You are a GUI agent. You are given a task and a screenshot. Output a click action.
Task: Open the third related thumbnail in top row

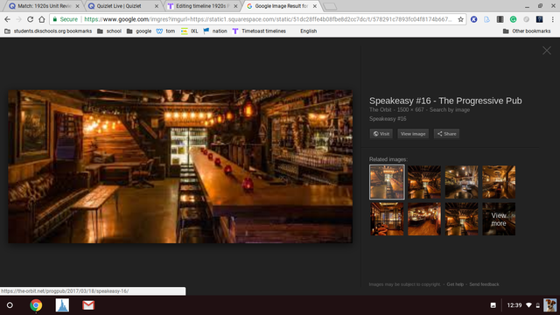(x=461, y=182)
